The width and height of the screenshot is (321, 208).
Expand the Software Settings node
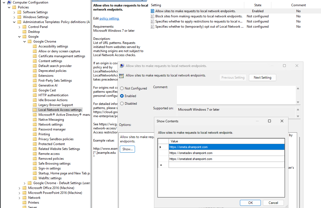pos(14,12)
